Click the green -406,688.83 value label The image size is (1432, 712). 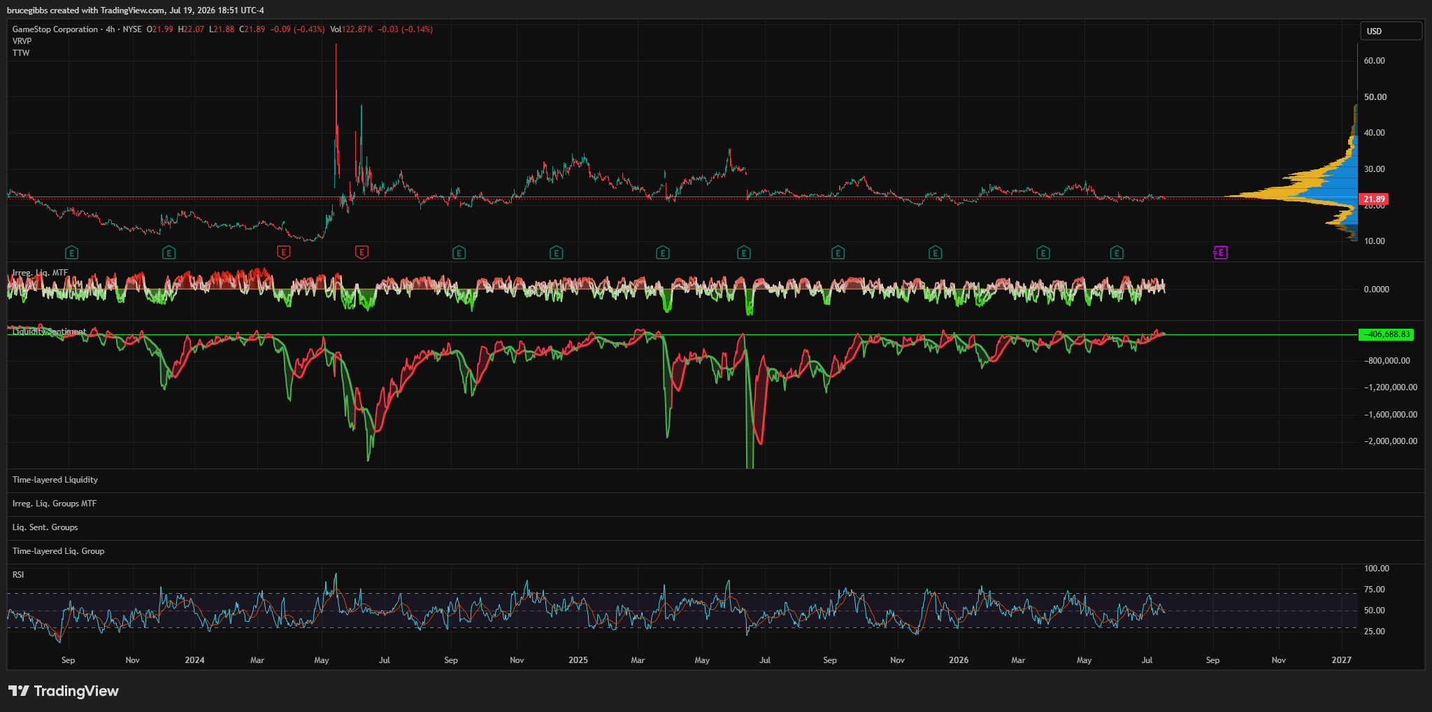[1386, 334]
